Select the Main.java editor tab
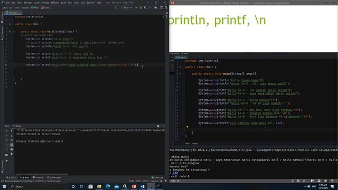 [13, 13]
